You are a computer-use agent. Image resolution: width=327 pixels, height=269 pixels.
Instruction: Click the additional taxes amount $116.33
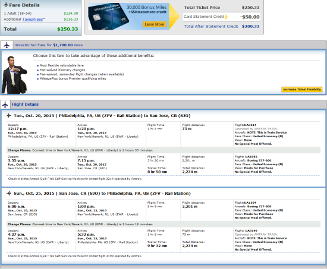coord(71,20)
